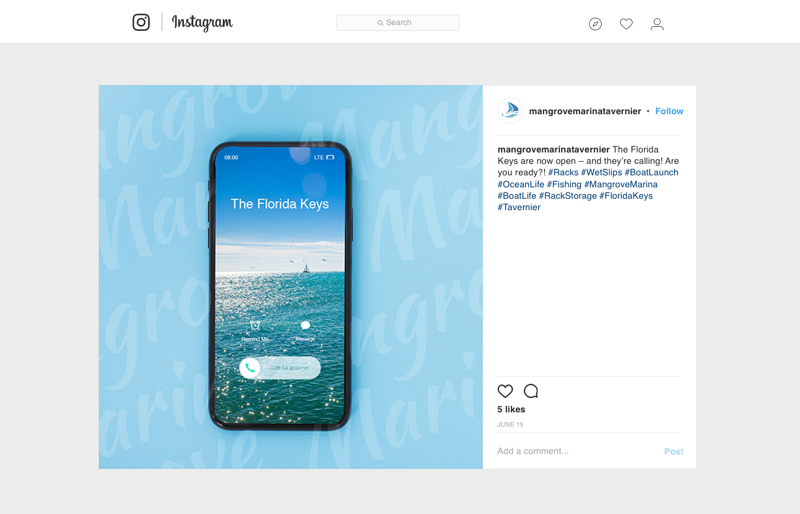The image size is (800, 514).
Task: Open the #Tavernier hashtag
Action: coord(519,207)
